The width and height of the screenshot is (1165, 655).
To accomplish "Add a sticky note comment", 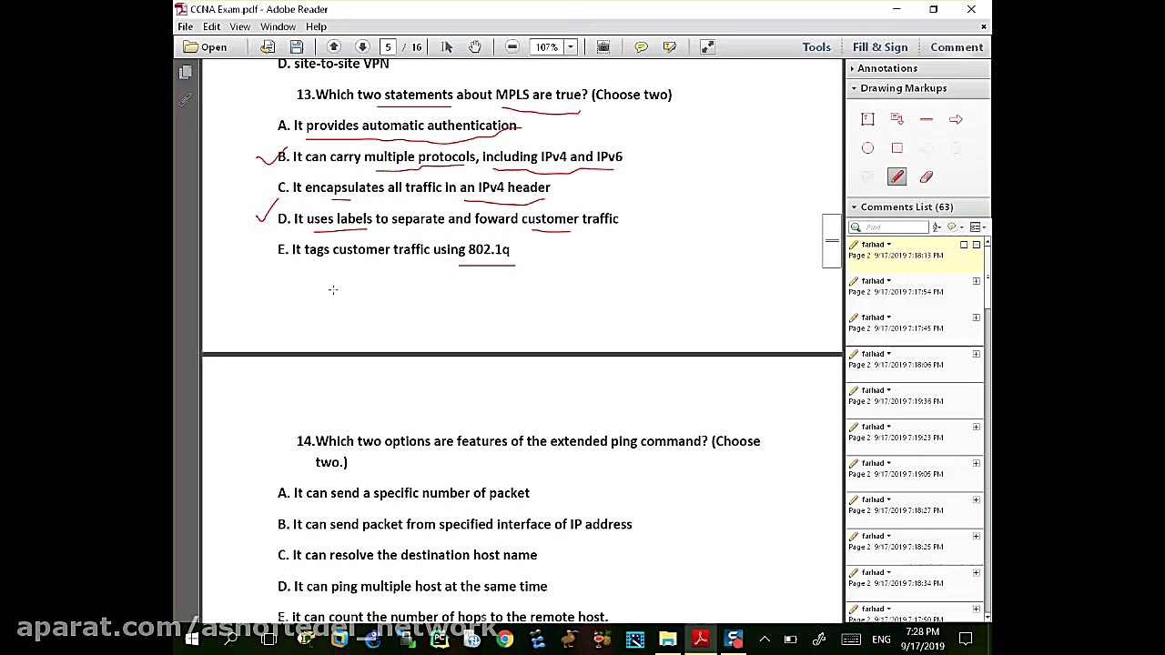I will pyautogui.click(x=641, y=47).
